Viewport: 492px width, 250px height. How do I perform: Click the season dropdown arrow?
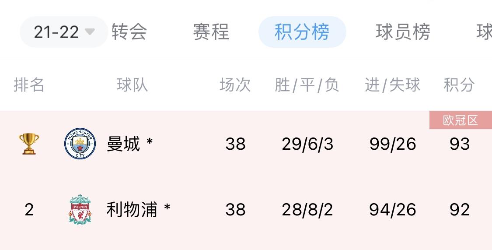(x=90, y=32)
